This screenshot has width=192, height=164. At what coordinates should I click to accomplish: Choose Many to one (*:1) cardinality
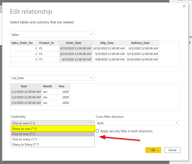pos(53,129)
